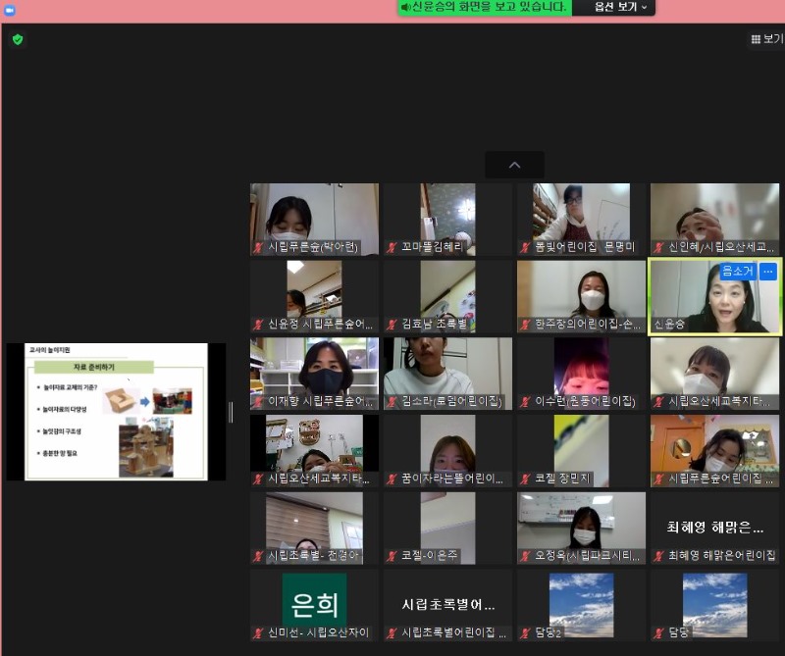Click the up chevron above gallery
The height and width of the screenshot is (656, 785).
[513, 165]
